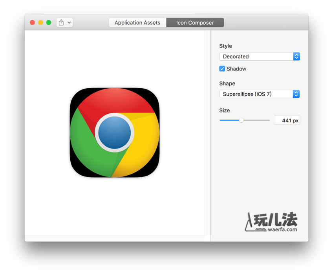Open the chevron menu beside the share icon
The width and height of the screenshot is (333, 276).
coord(70,23)
